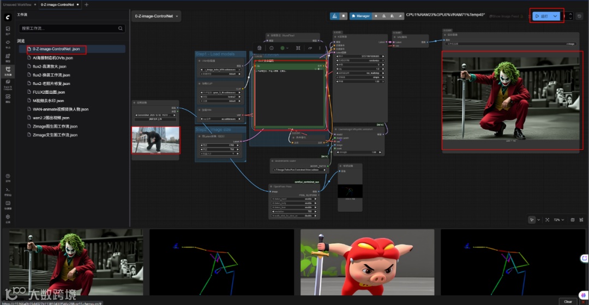Switch to Unsaved Workflow tab

[17, 4]
